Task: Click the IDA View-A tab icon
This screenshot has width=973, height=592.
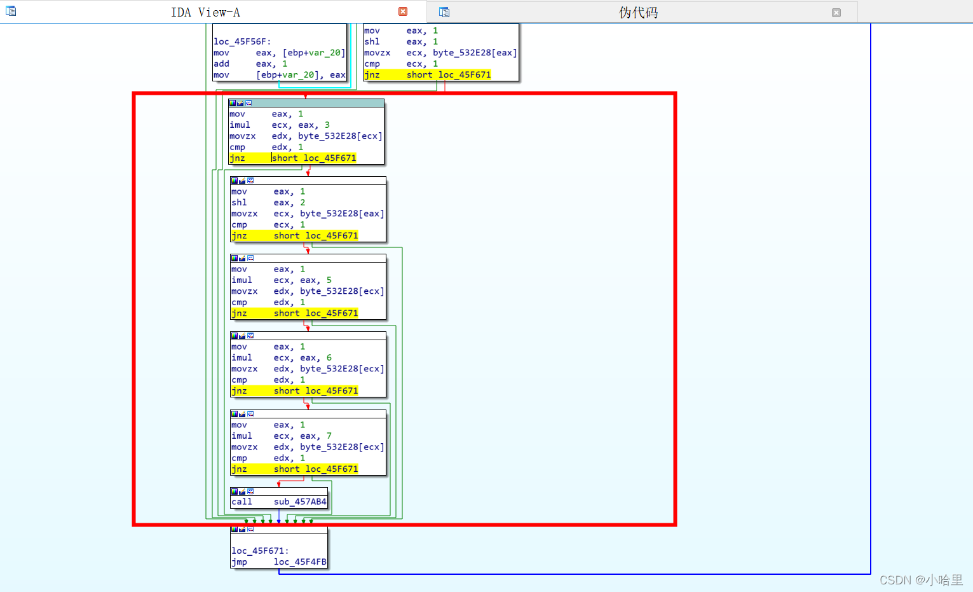Action: [x=11, y=11]
